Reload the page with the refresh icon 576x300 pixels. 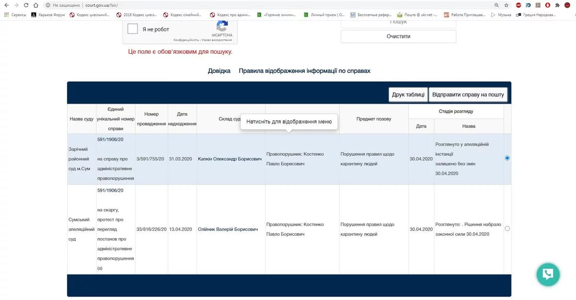[25, 5]
